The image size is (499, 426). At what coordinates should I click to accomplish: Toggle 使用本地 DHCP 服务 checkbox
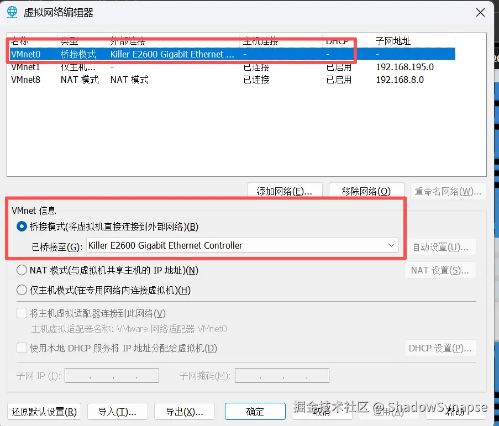point(22,348)
